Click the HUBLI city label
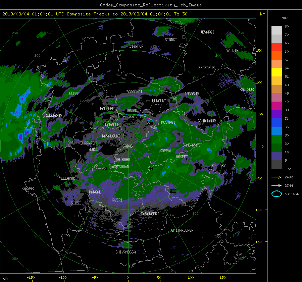Image resolution: width=302 pixels, height=282 pixels. tap(94, 149)
